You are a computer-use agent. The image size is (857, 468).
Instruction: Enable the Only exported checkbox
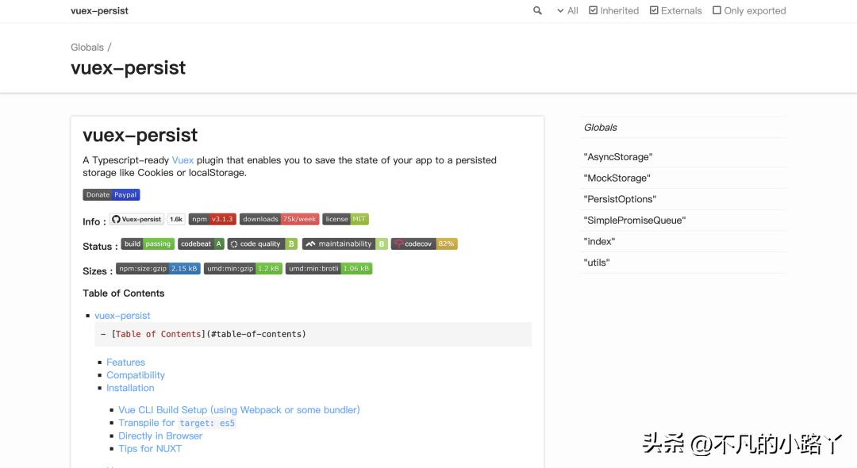coord(717,10)
